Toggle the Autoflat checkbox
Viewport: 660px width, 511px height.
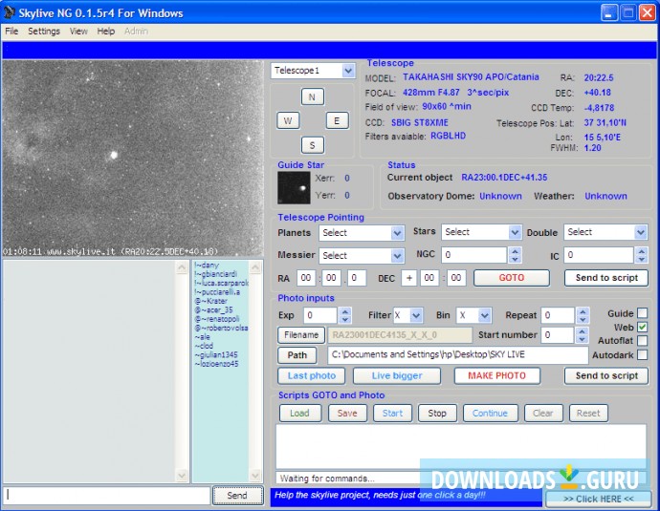(x=643, y=341)
